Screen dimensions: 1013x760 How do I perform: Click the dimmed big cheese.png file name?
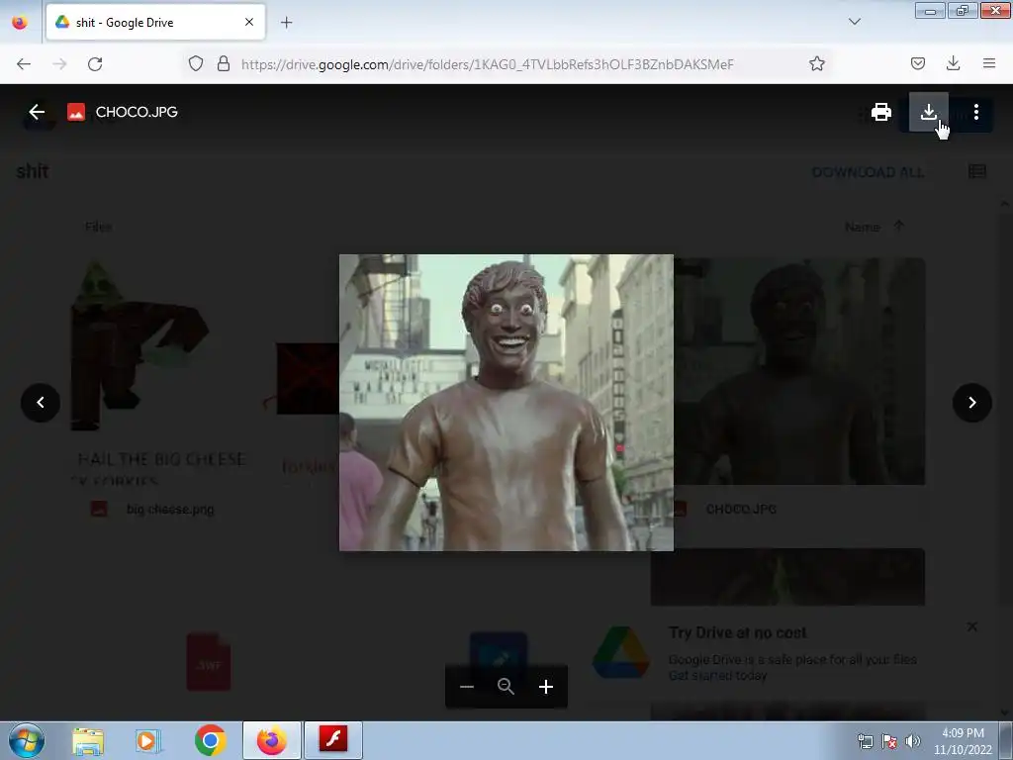point(170,510)
